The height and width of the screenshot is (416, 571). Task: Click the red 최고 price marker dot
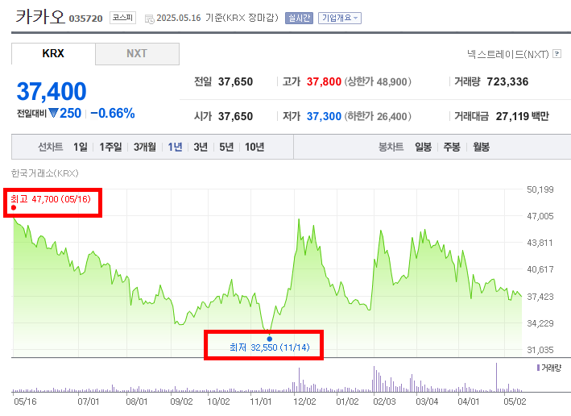click(14, 208)
